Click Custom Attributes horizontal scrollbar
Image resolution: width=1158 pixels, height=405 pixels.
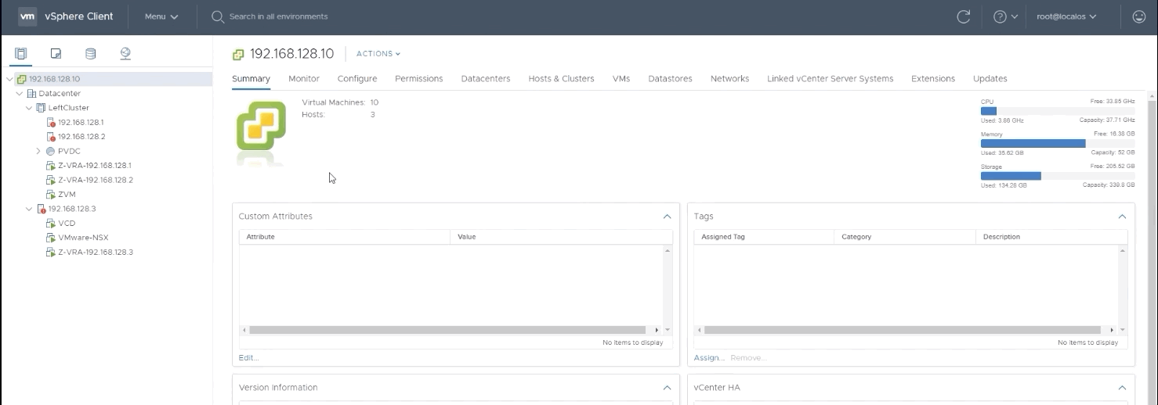tap(449, 330)
